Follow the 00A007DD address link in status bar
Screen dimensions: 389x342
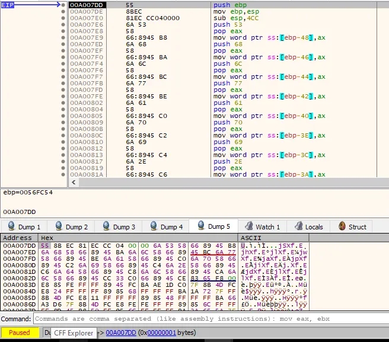[122, 333]
